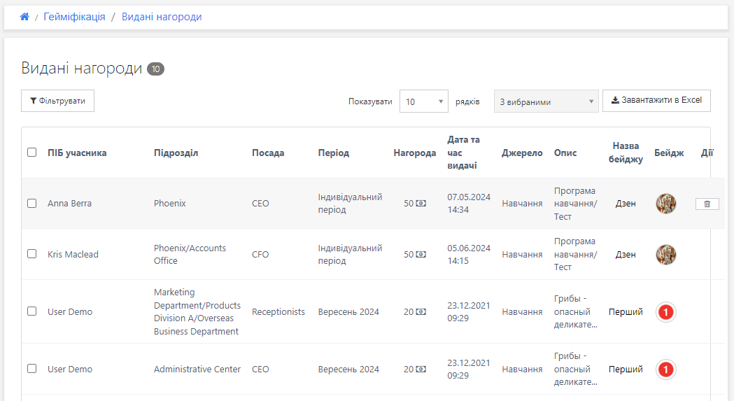Open the Видані нагороди breadcrumb link
This screenshot has width=734, height=401.
162,17
